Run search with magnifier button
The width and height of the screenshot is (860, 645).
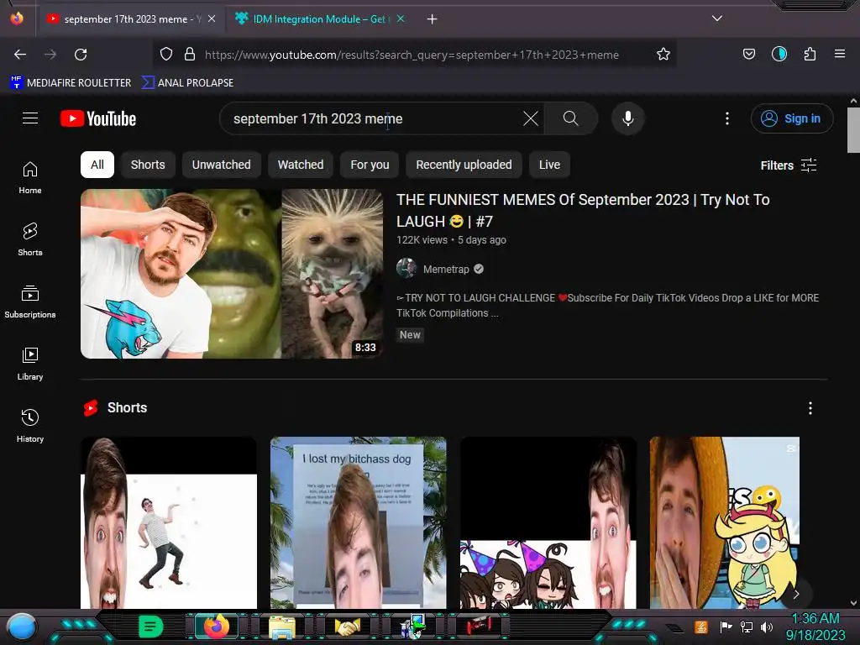(570, 118)
